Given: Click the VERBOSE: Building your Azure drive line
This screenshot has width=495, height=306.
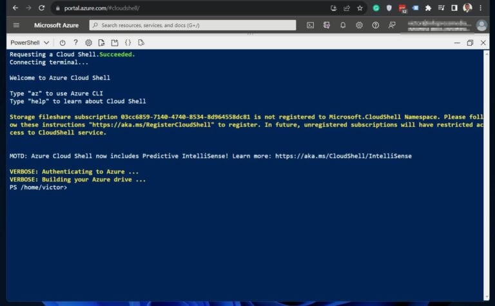Looking at the screenshot, I should pos(77,180).
